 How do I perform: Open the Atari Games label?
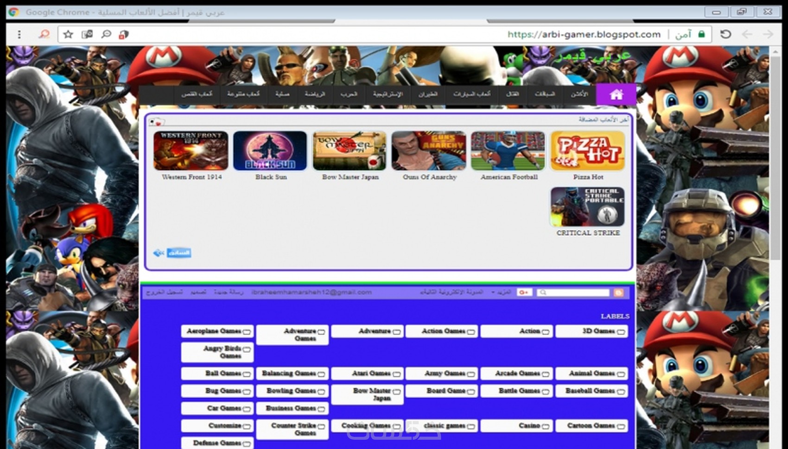(x=367, y=373)
